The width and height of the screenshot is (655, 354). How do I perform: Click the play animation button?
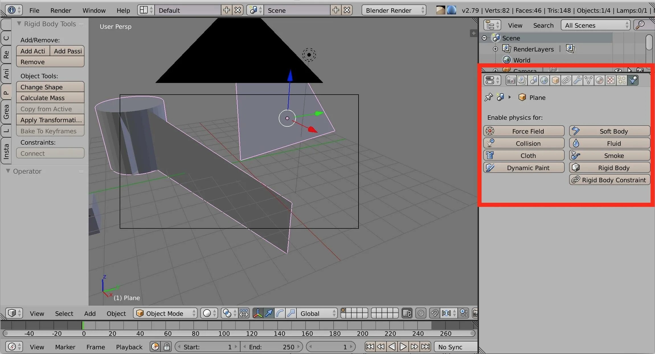[x=403, y=347]
